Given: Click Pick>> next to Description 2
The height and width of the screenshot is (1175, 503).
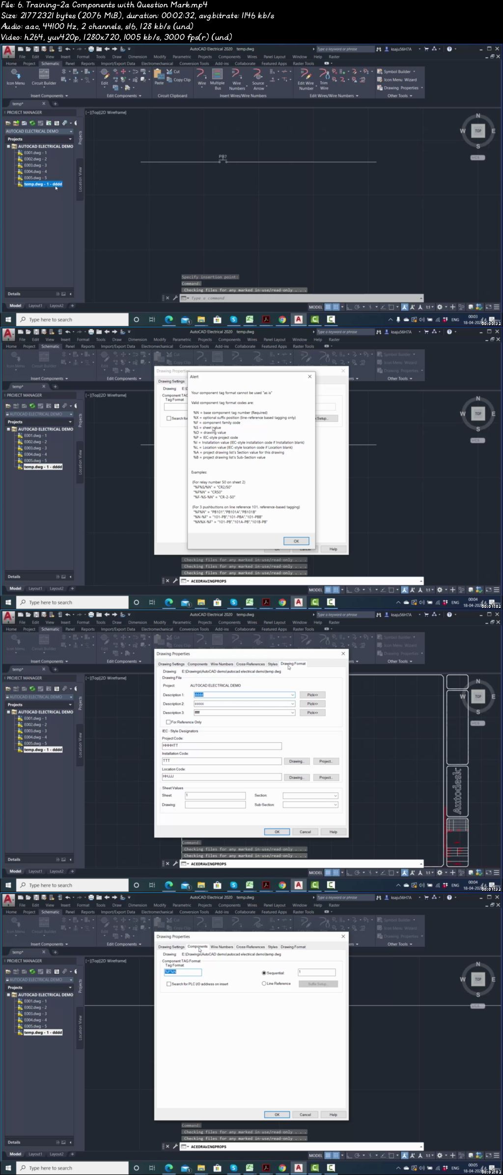Looking at the screenshot, I should click(312, 704).
